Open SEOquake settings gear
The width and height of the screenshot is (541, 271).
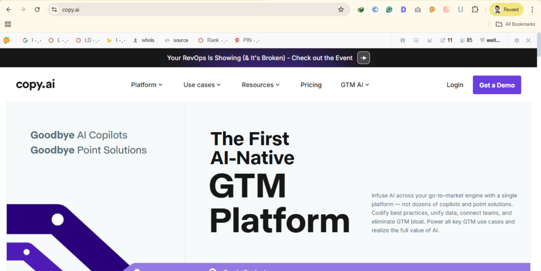click(x=517, y=40)
